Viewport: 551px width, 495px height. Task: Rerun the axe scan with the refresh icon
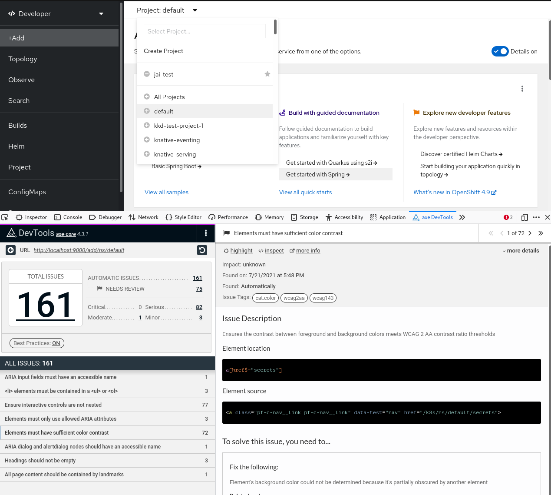click(x=202, y=250)
